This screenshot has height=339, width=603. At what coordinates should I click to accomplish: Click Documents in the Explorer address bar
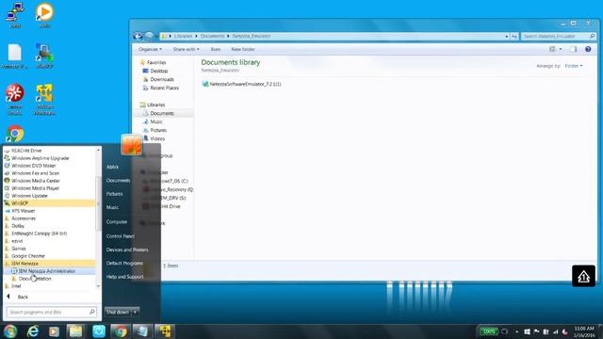click(212, 36)
